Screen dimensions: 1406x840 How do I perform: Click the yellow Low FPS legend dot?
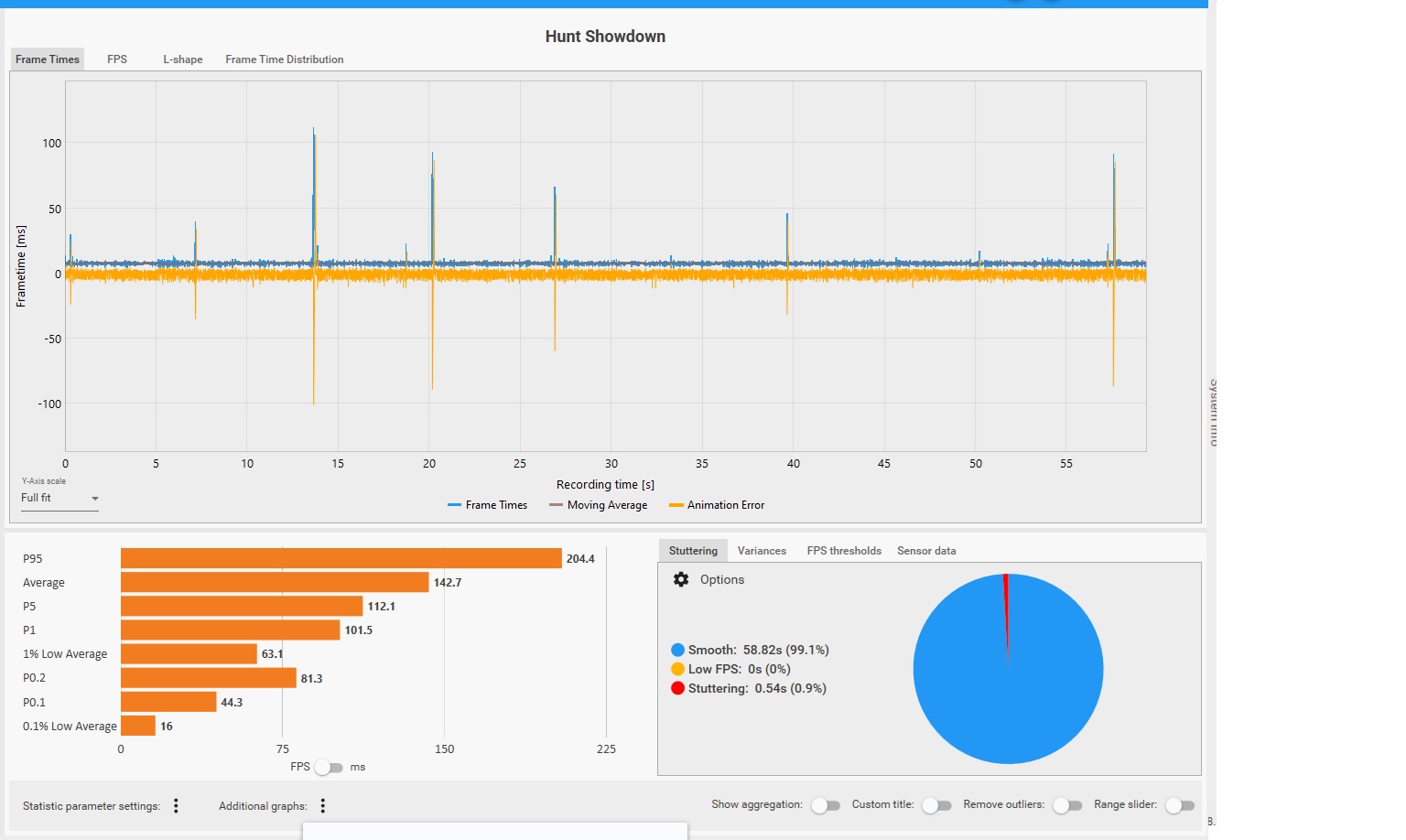(x=677, y=669)
